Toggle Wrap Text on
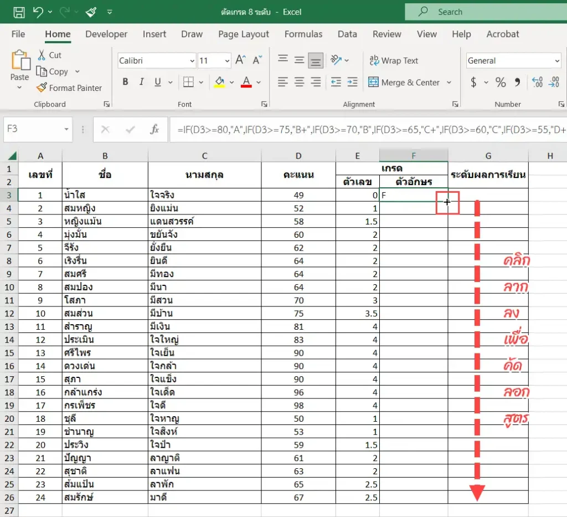This screenshot has width=567, height=517. tap(394, 60)
